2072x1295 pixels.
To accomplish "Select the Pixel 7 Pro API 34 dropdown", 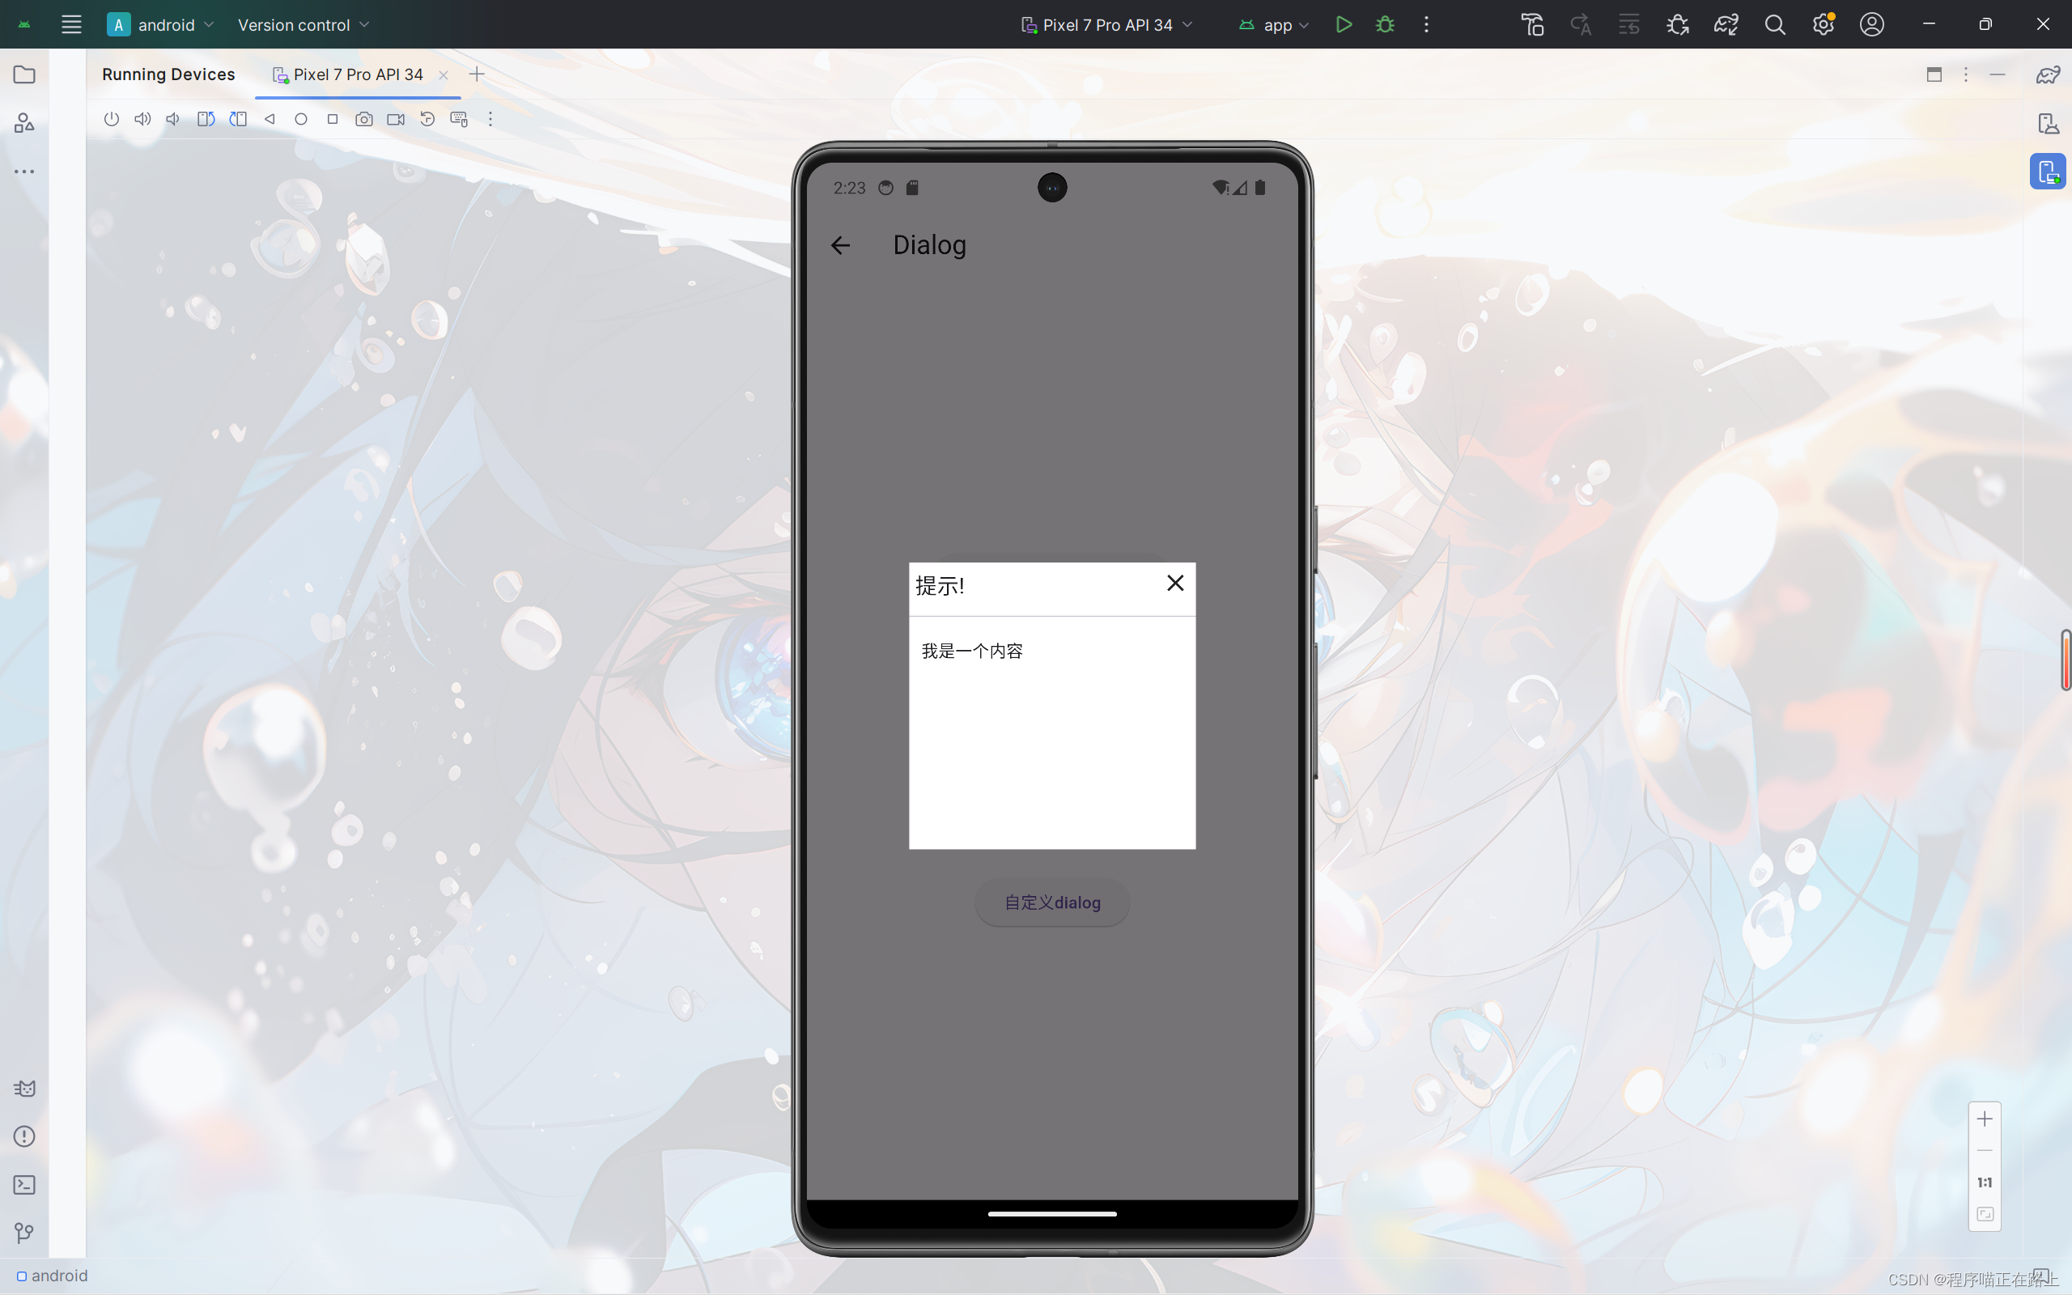I will coord(1106,23).
